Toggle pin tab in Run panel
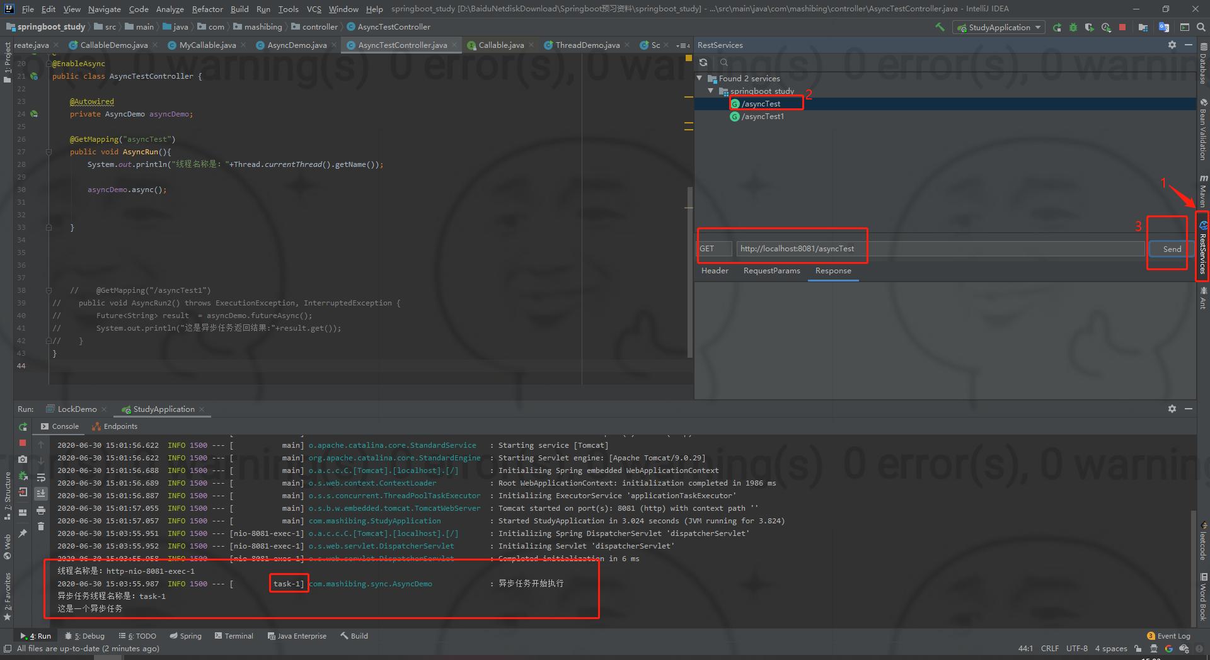The image size is (1210, 660). [x=23, y=533]
